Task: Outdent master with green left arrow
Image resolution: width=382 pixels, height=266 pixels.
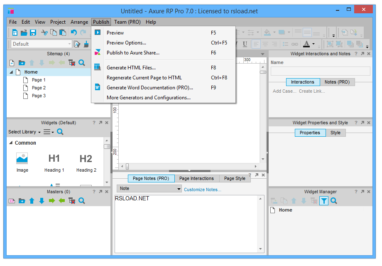Action: pos(62,201)
